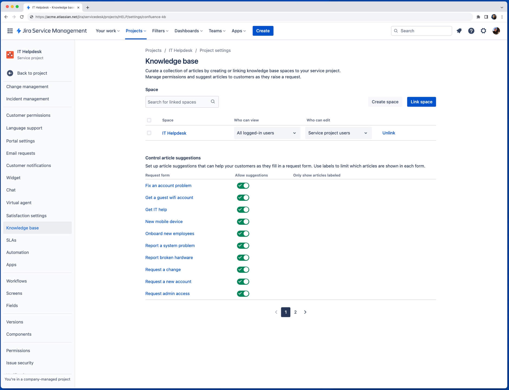Viewport: 509px width, 390px height.
Task: Open the settings gear icon
Action: [483, 31]
